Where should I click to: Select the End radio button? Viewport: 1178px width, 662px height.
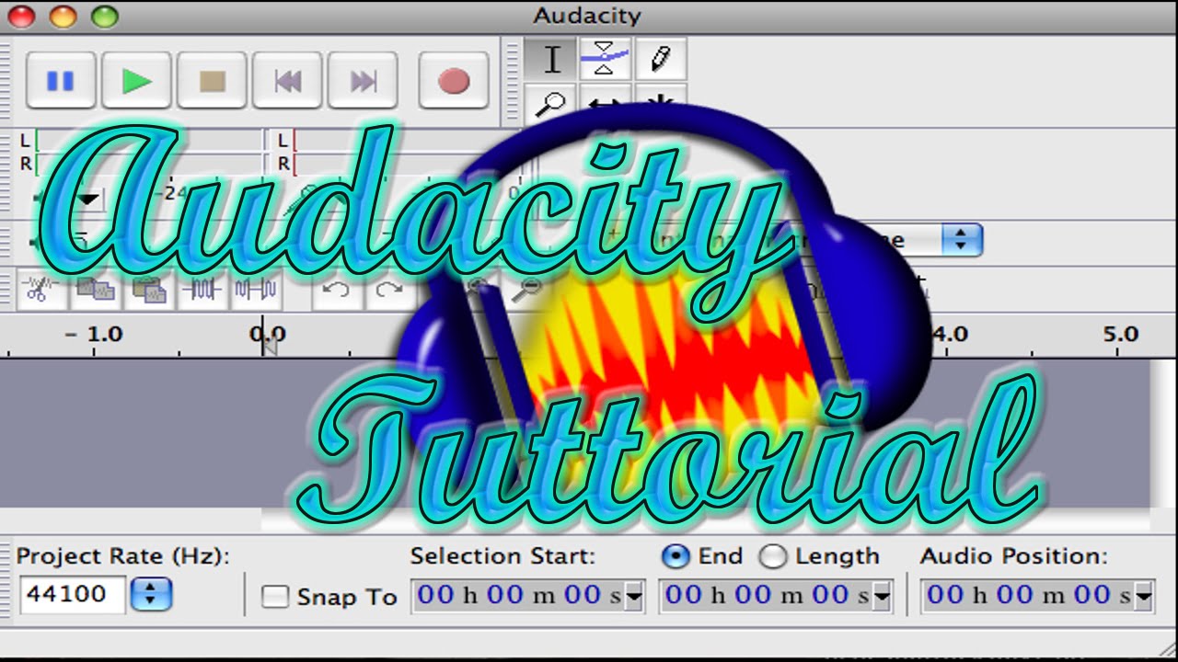[676, 556]
